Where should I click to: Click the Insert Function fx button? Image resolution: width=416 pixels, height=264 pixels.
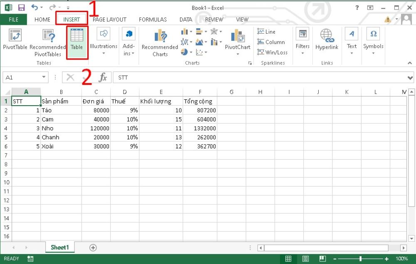click(103, 77)
